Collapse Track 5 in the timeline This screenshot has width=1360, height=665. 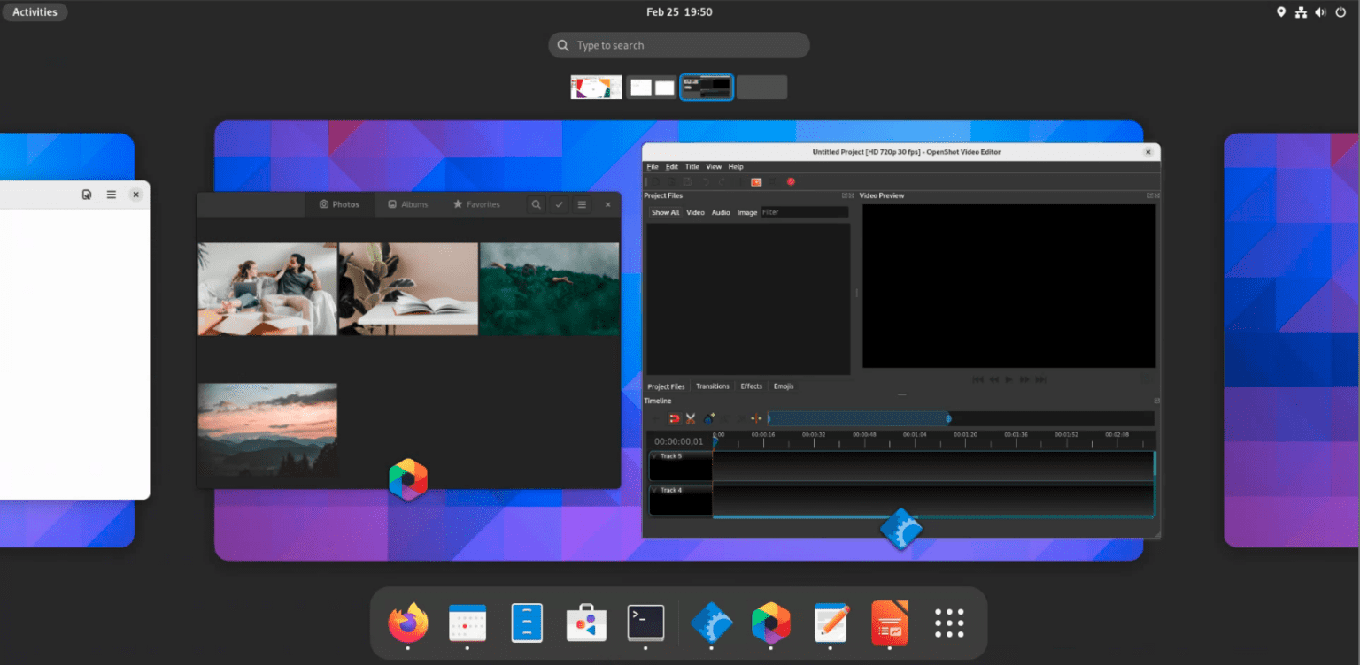pos(653,456)
